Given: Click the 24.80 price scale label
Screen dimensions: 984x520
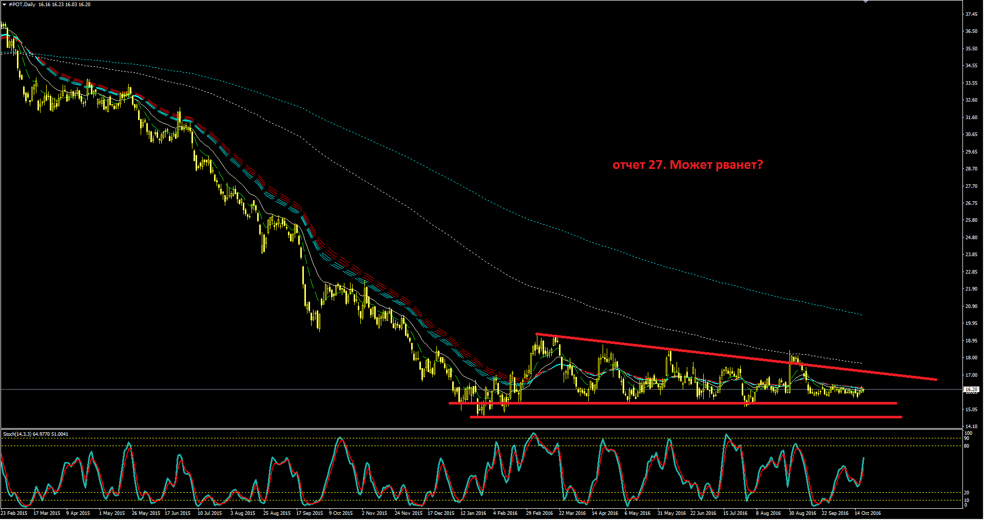Looking at the screenshot, I should click(x=971, y=238).
